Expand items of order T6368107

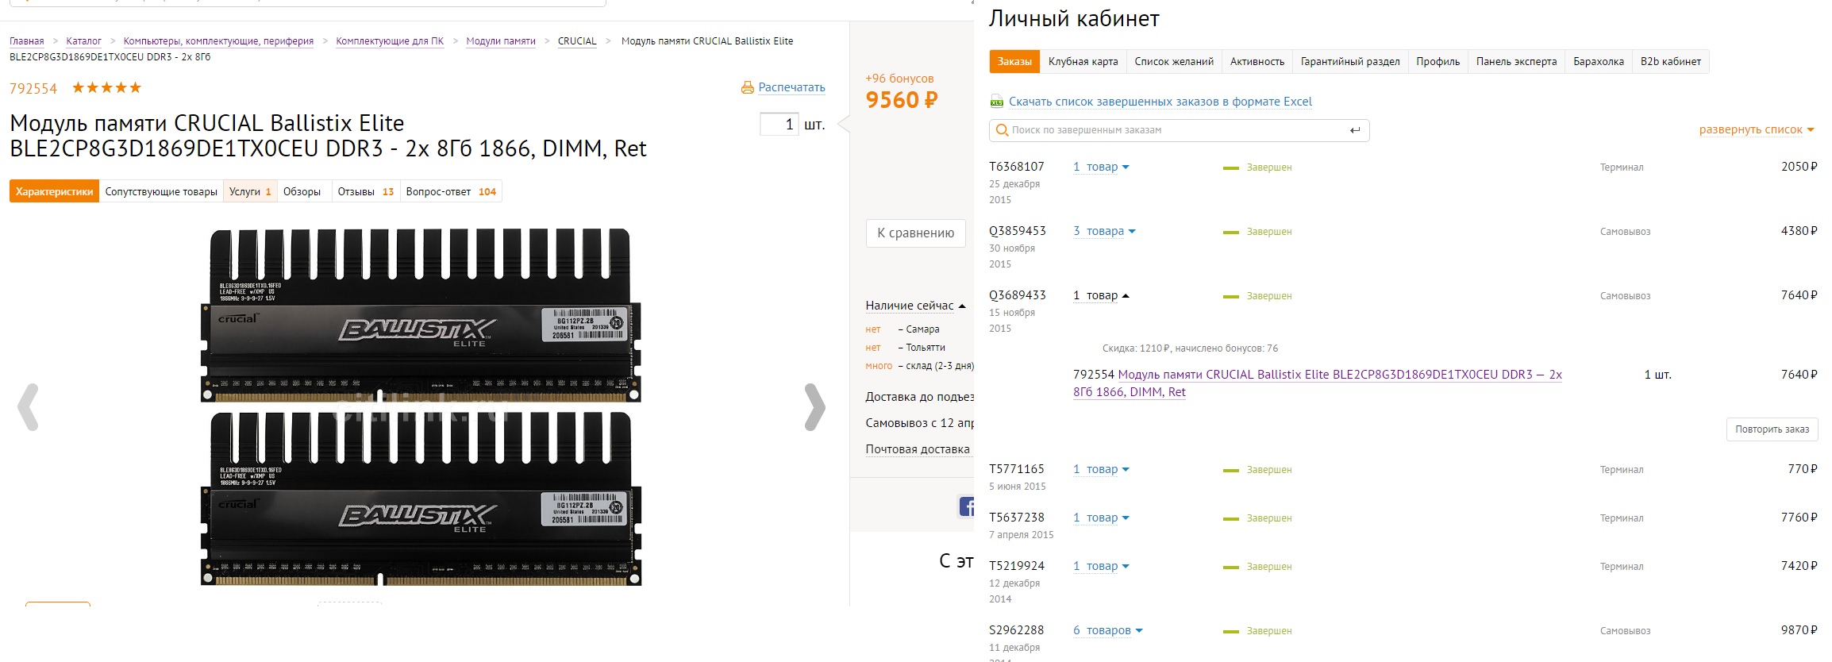pyautogui.click(x=1101, y=167)
